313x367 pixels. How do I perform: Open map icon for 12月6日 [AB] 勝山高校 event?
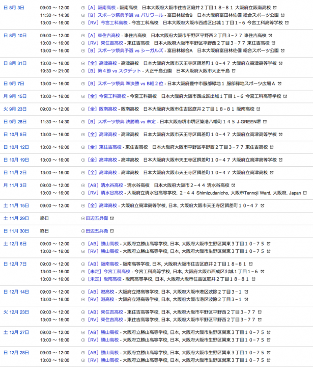(x=269, y=244)
